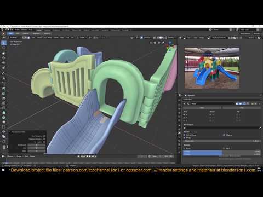
Task: Select the Measure ruler tool
Action: coord(4,78)
